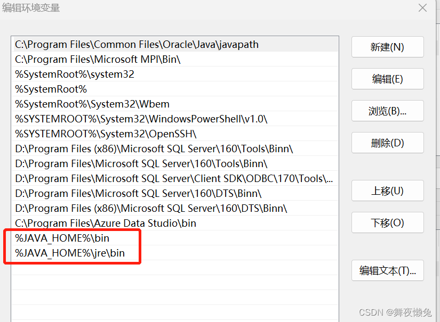Viewport: 440px width, 322px height.
Task: Select the System32\OpenSSH\ entry
Action: (x=175, y=134)
